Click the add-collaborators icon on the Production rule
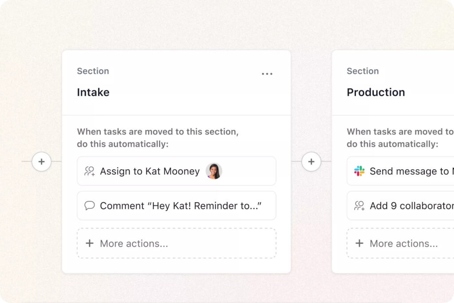The width and height of the screenshot is (454, 303). click(x=360, y=205)
